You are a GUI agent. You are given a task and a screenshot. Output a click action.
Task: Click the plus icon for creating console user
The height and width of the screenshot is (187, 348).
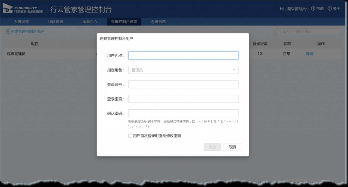click(x=8, y=32)
